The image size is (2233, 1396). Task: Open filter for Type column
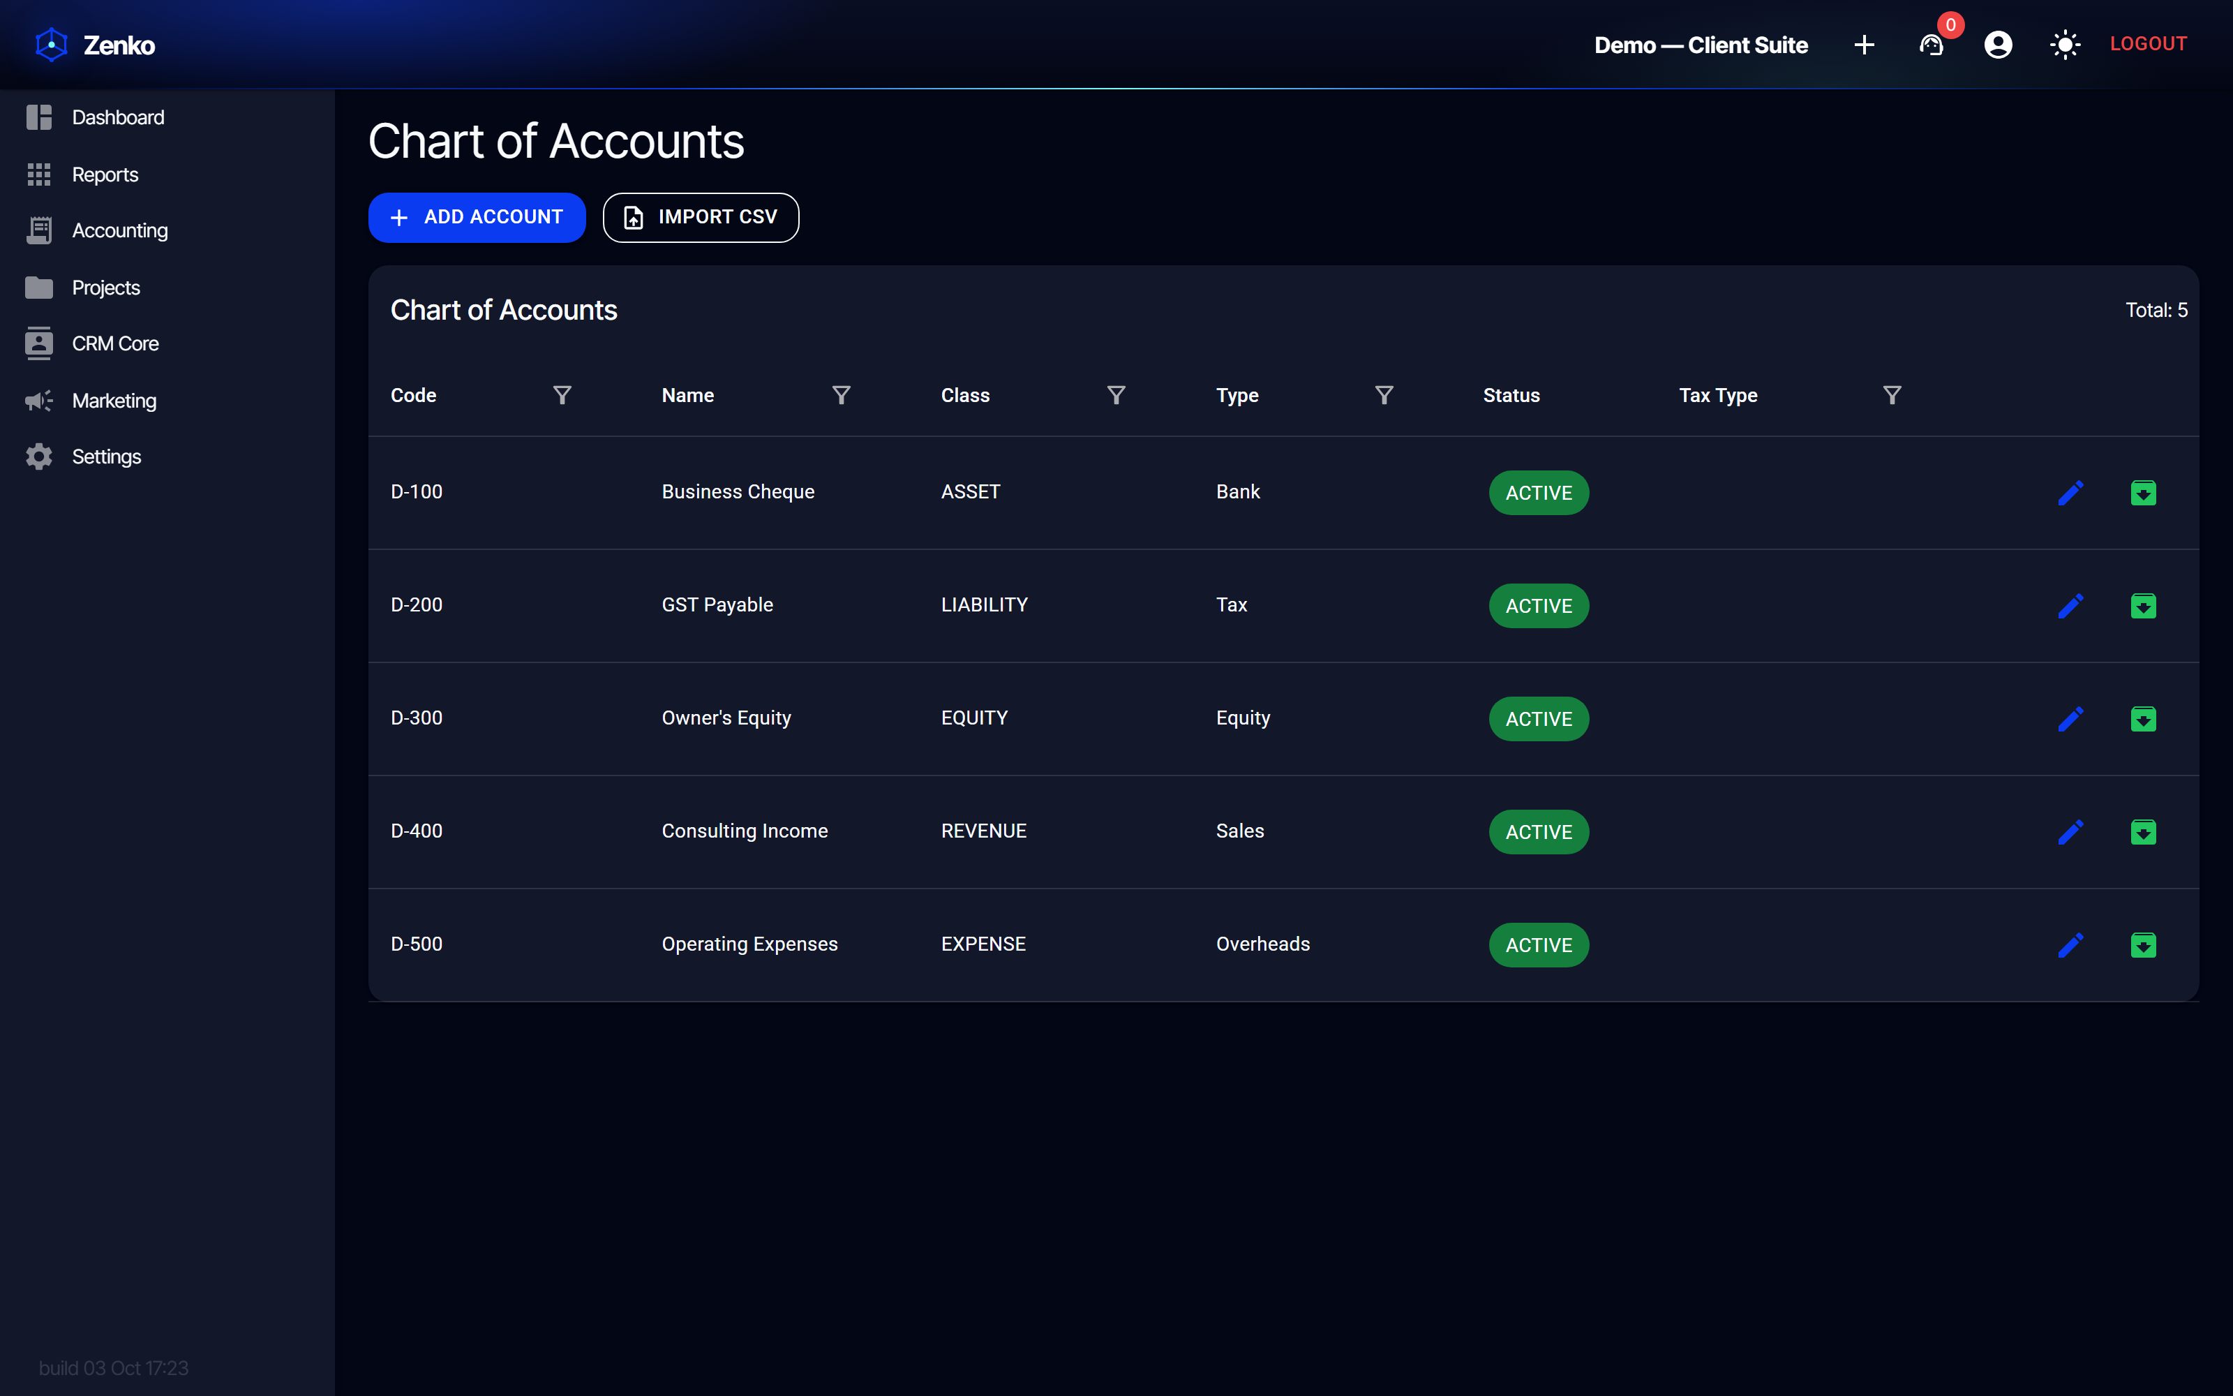1383,395
